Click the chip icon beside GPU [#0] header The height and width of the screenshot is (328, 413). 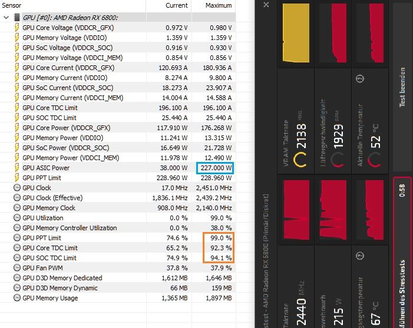pos(17,18)
